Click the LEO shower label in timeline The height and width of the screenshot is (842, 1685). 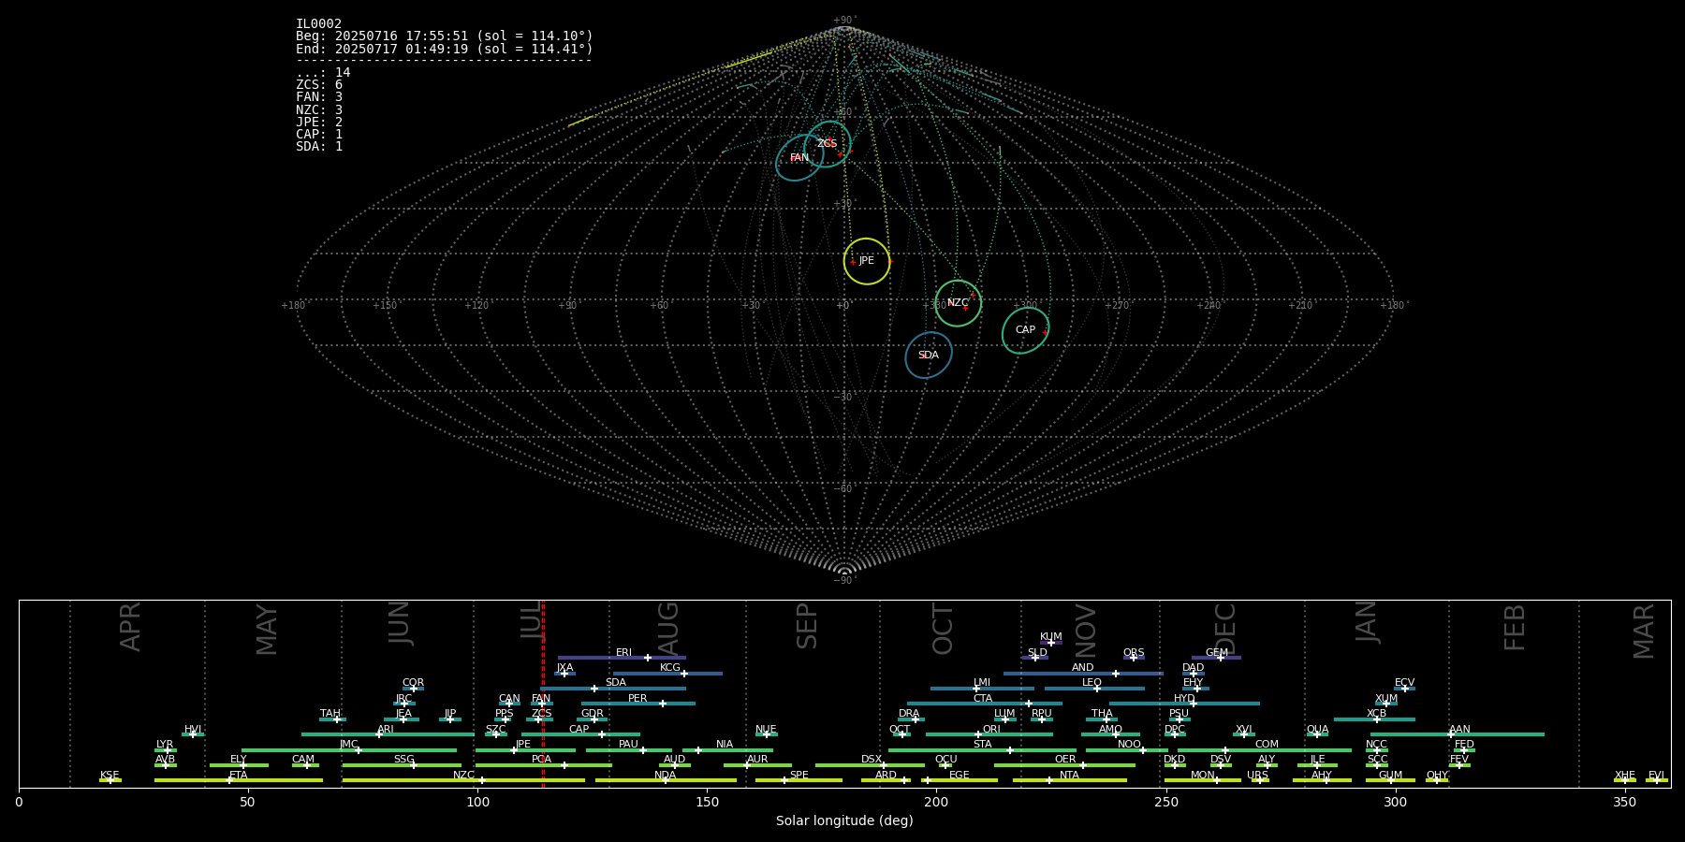coord(1092,683)
